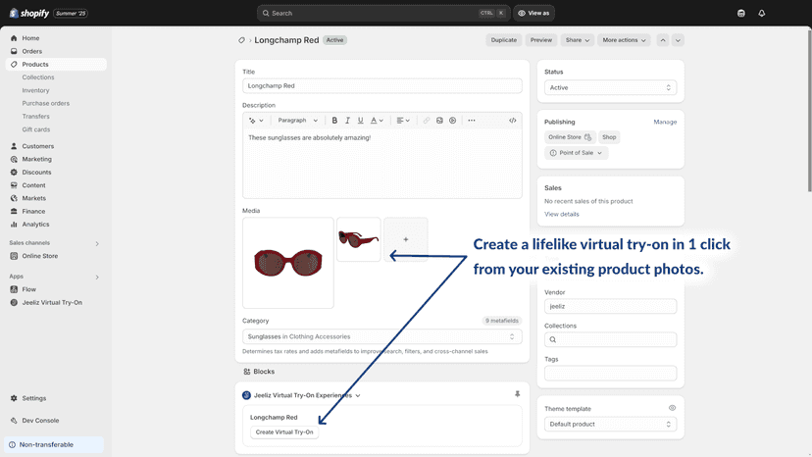Viewport: 812px width, 457px height.
Task: Go to previous product arrow
Action: [663, 40]
